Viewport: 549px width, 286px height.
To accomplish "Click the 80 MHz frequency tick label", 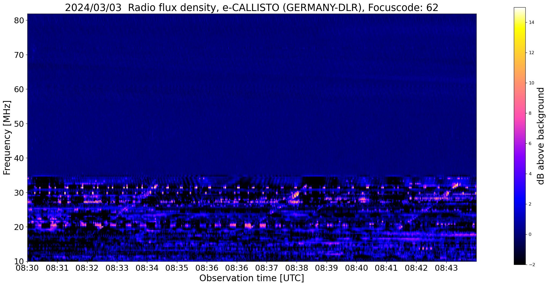I will [x=20, y=21].
